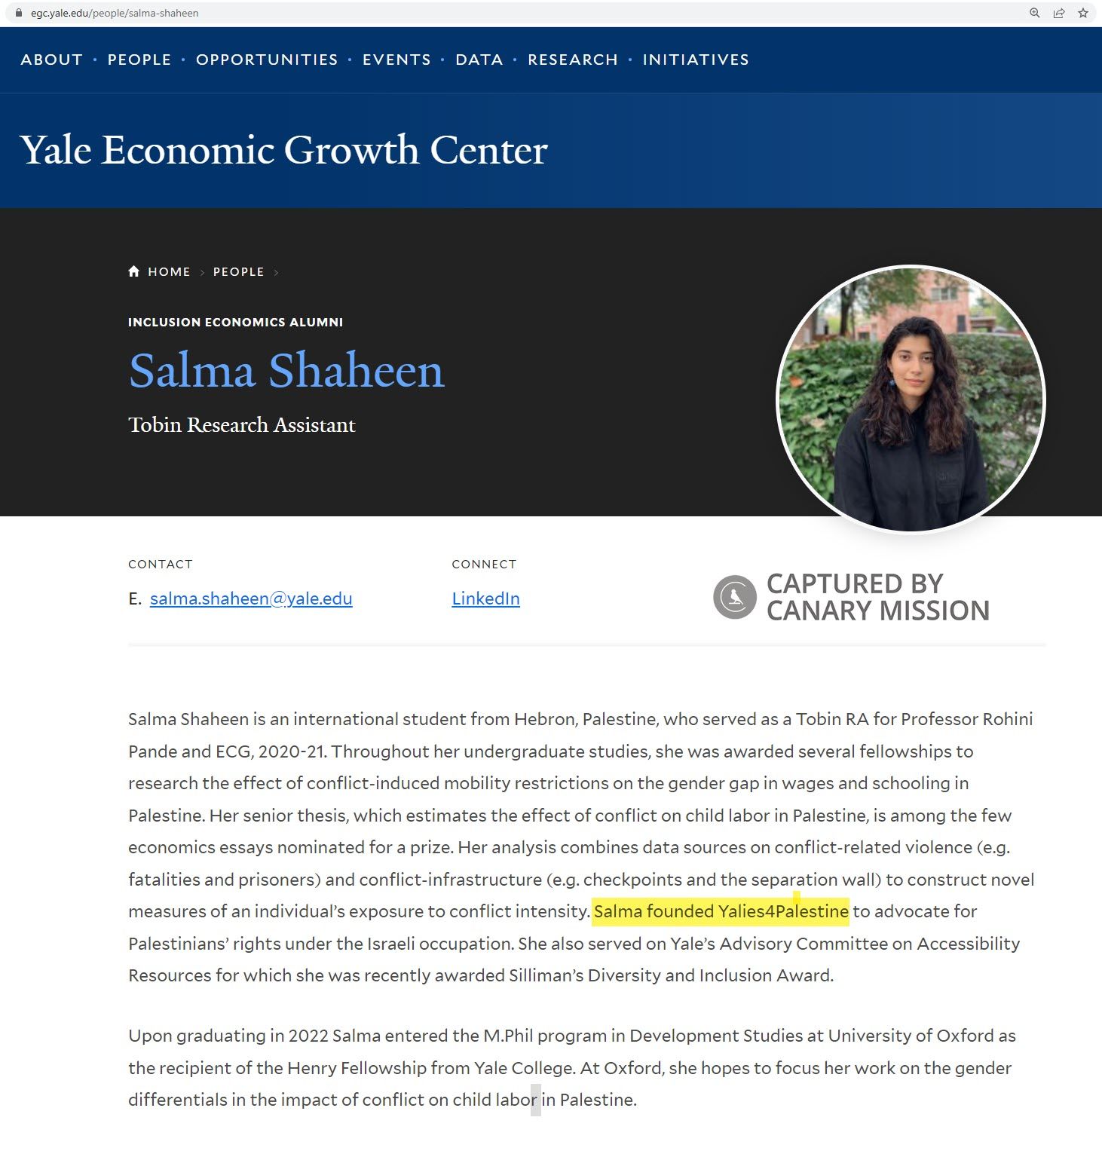Open Salma's email address link

252,598
